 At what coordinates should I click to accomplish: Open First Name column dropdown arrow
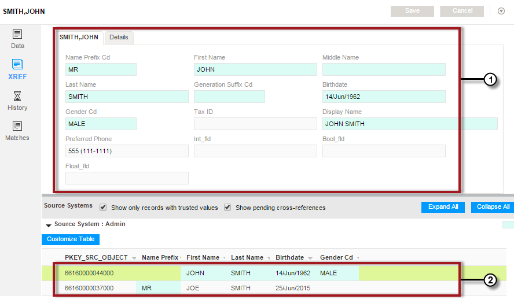pyautogui.click(x=224, y=258)
